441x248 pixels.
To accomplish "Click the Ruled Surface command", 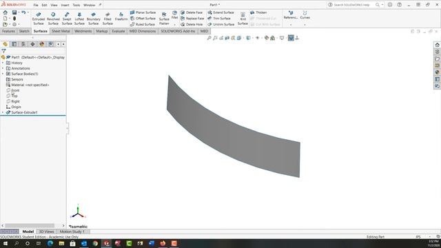I will tap(143, 24).
